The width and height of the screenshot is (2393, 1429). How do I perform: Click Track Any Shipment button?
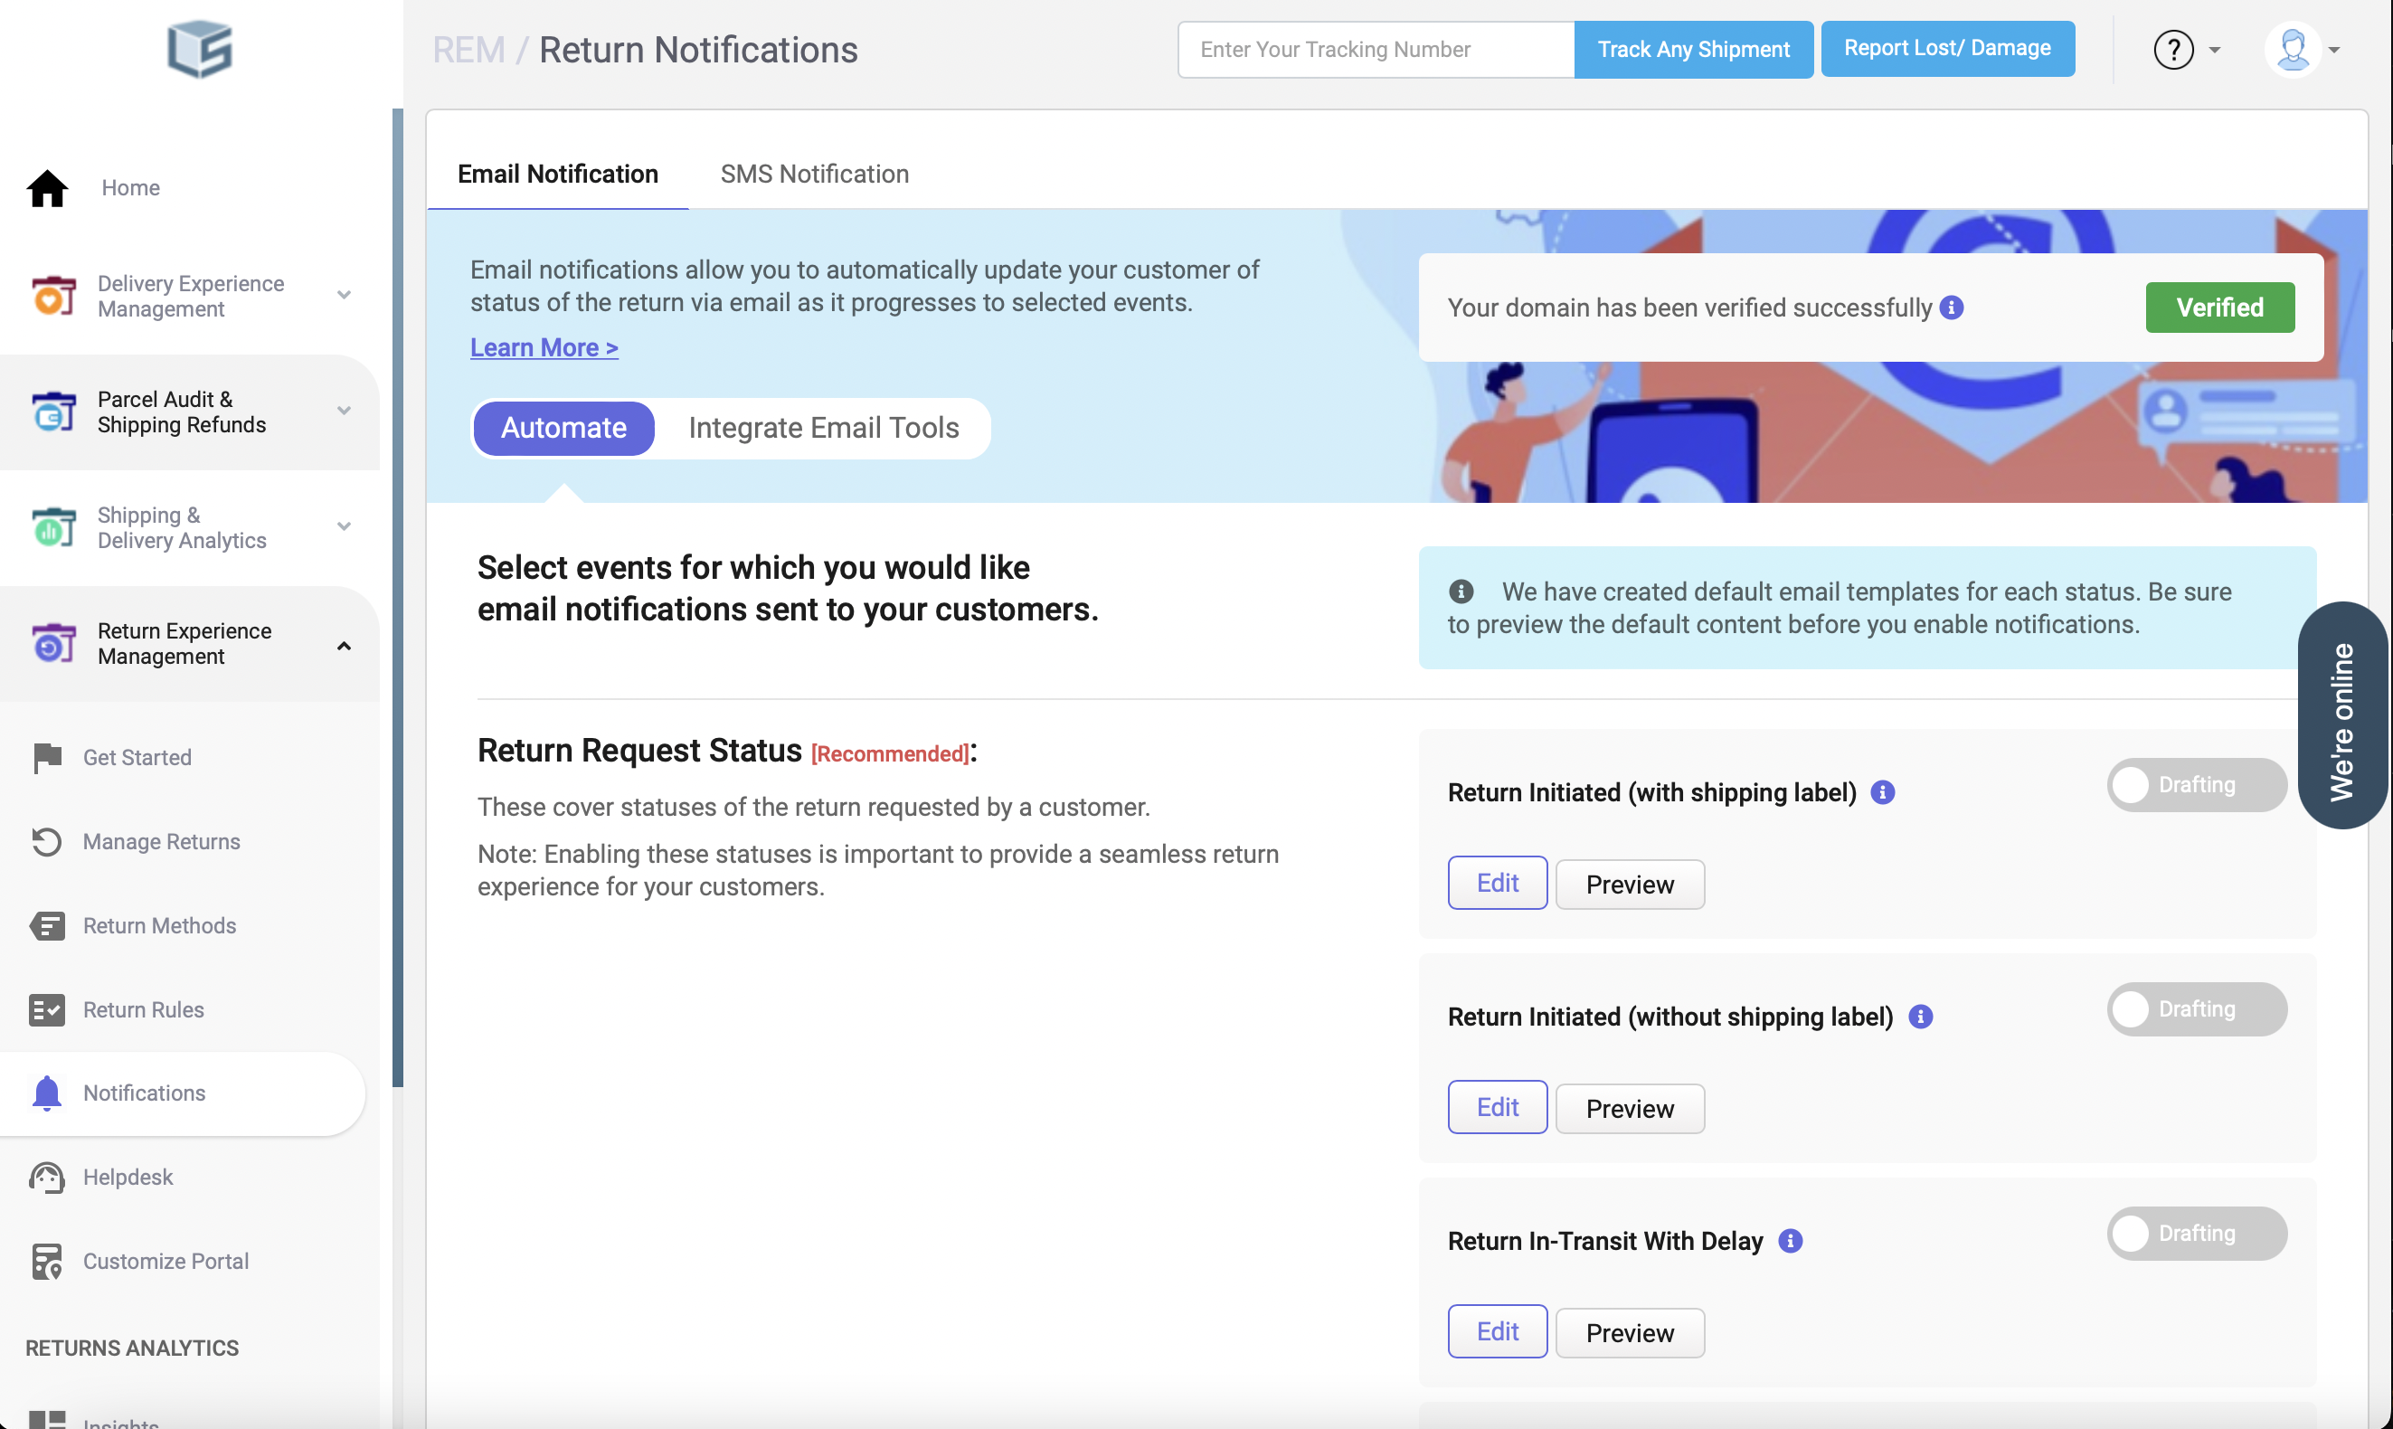1693,49
